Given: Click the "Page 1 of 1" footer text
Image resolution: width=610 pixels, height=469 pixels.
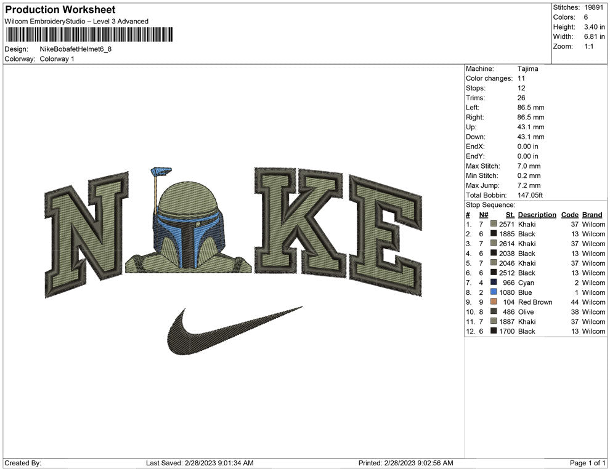Looking at the screenshot, I should point(587,462).
